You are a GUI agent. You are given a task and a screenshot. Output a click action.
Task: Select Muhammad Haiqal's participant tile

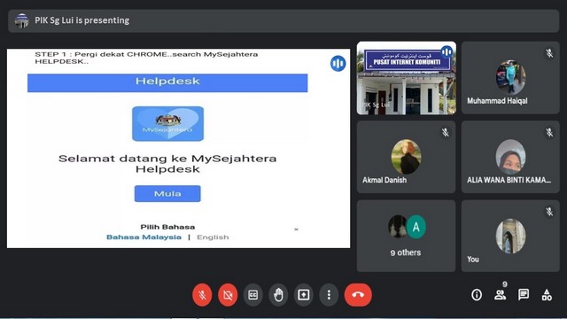pos(510,78)
